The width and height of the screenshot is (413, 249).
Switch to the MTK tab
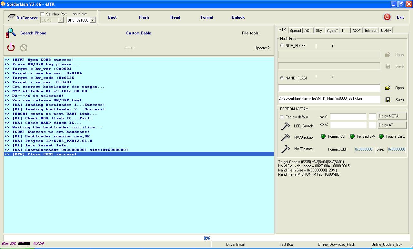[x=282, y=30]
